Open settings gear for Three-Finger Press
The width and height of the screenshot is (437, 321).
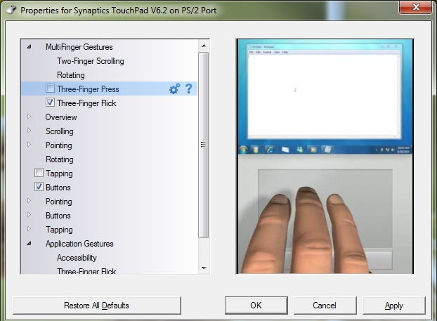[x=174, y=89]
